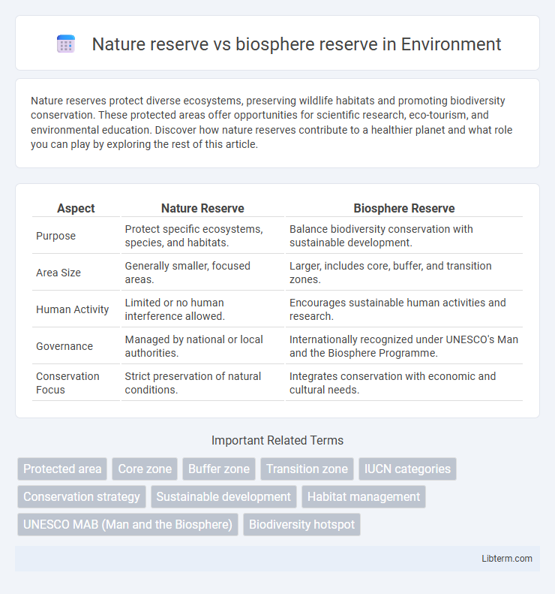The width and height of the screenshot is (555, 594).
Task: Click cell 'Protect specific ecosystems, species, and habitats.'
Action: (x=202, y=236)
